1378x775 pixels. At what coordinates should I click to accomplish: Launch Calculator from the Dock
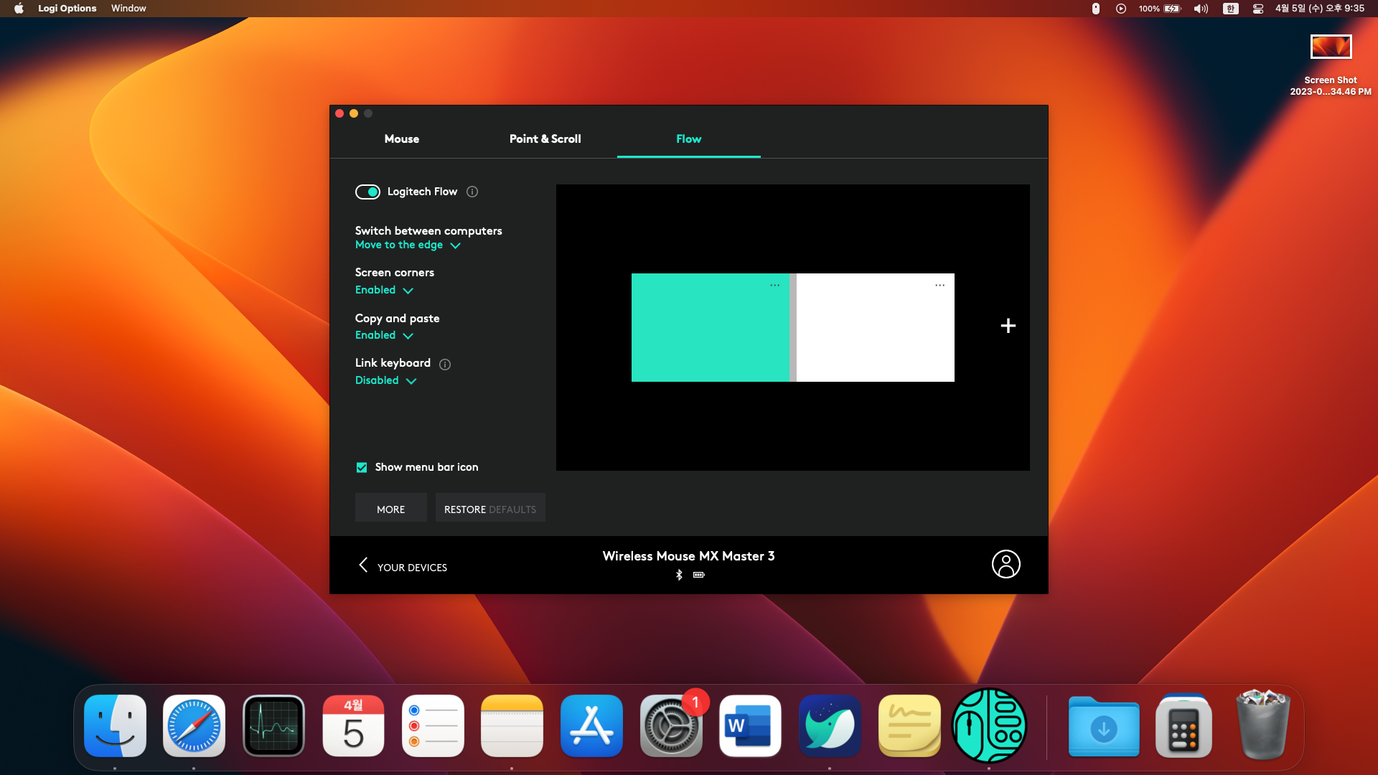pos(1184,725)
